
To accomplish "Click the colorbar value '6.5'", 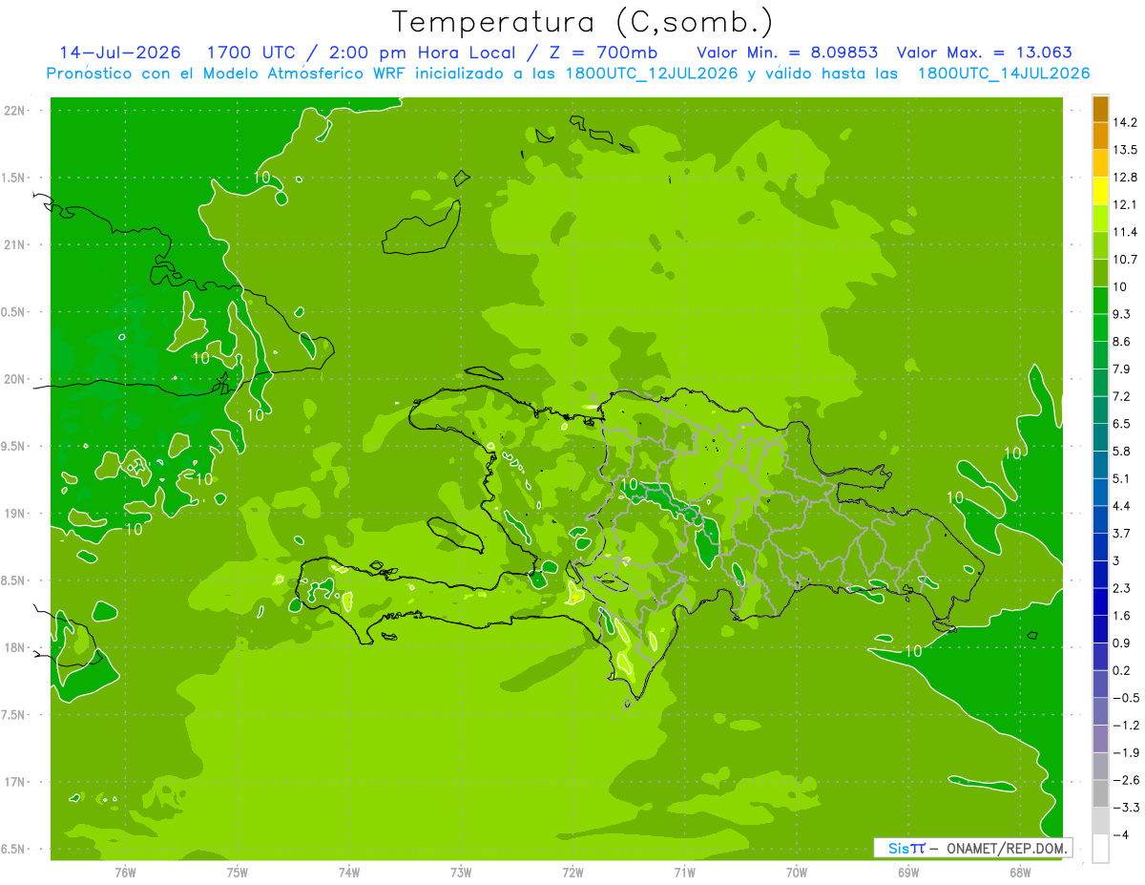I will 1121,424.
